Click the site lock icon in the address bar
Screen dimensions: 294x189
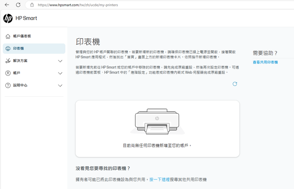pyautogui.click(x=32, y=5)
